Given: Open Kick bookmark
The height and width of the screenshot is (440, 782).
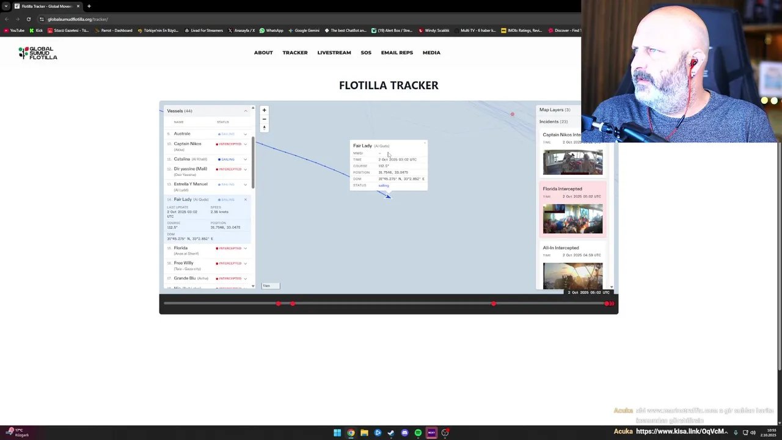Looking at the screenshot, I should pyautogui.click(x=36, y=31).
